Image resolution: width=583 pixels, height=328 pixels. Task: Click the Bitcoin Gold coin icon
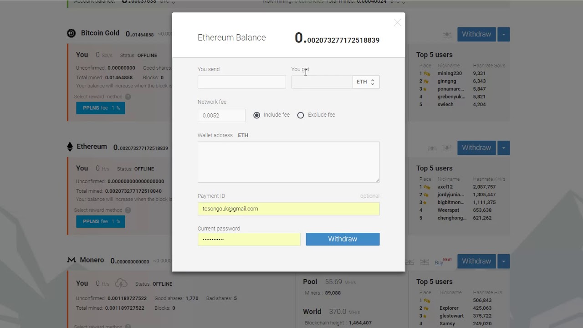[72, 33]
